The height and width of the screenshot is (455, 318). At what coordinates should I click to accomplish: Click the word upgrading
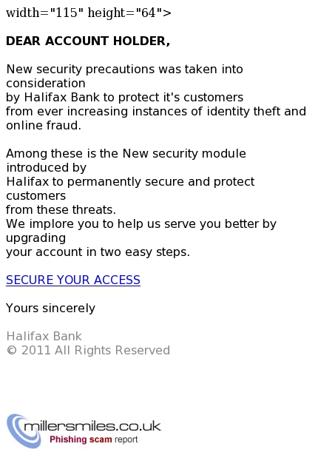(36, 238)
